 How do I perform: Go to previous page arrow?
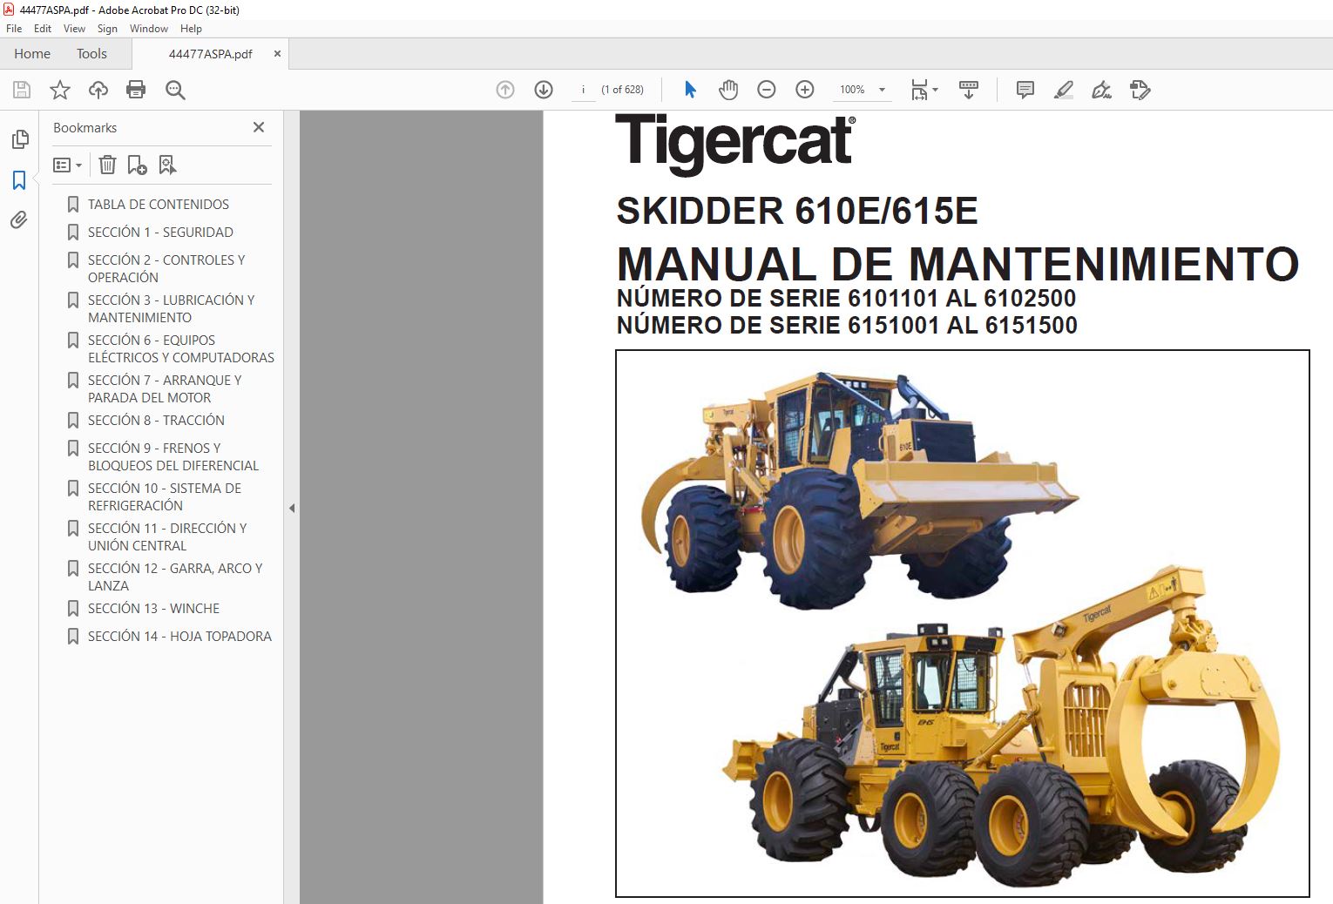click(505, 90)
